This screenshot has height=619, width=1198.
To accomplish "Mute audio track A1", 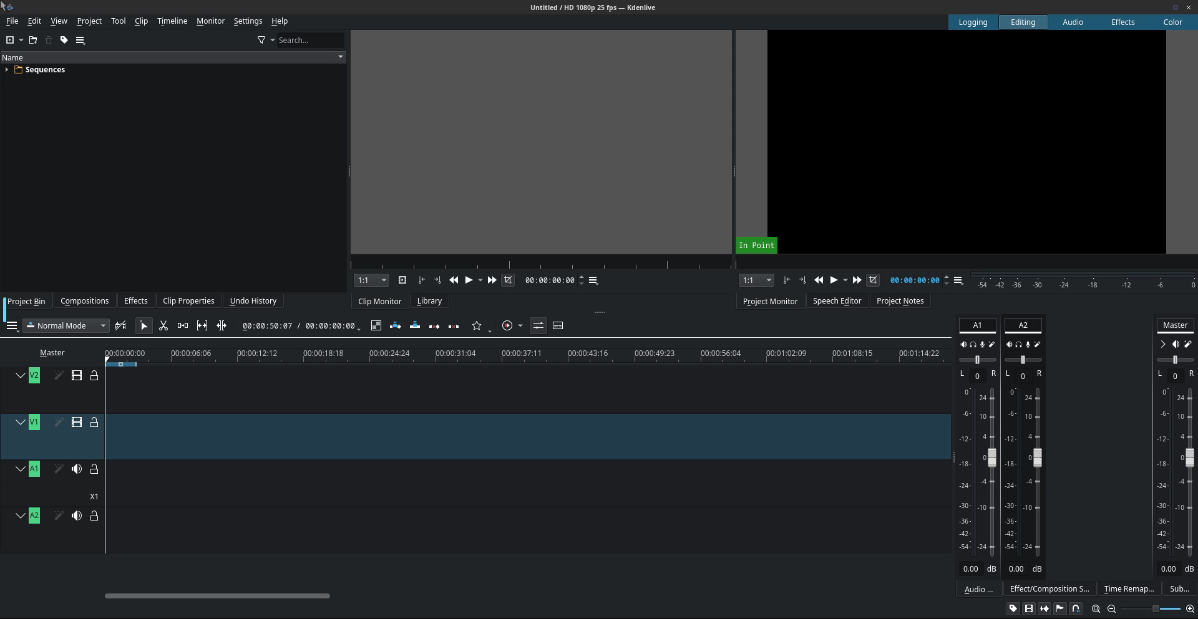I will 77,469.
